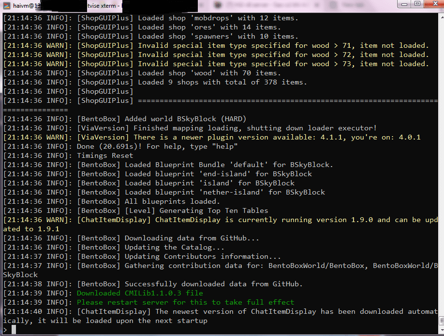Click the ViaVersion newer plugin version 4.1.1 warning
The image size is (444, 336).
point(212,137)
